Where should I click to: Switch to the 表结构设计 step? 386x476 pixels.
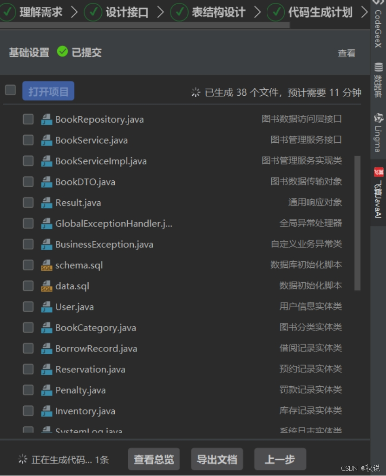219,13
